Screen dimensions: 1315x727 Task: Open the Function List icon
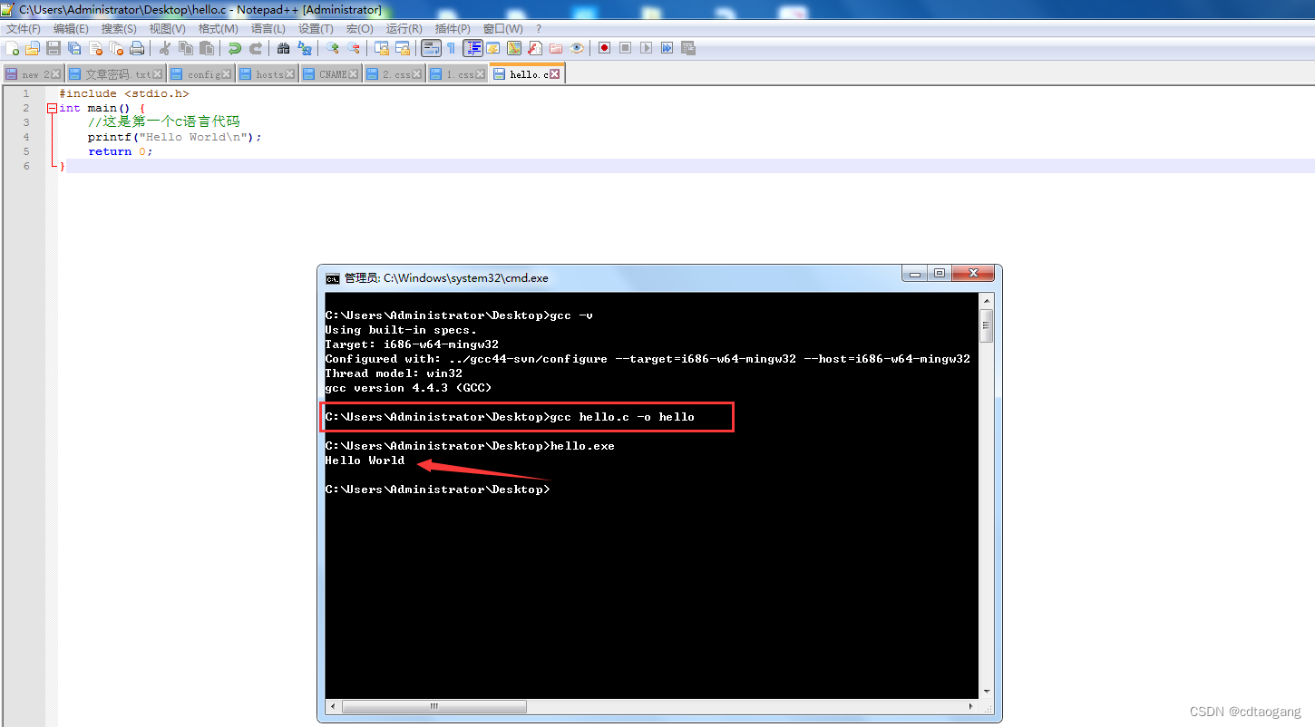coord(535,48)
